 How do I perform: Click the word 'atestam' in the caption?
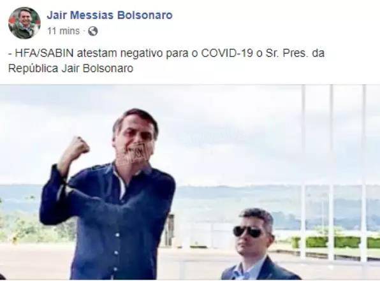97,53
